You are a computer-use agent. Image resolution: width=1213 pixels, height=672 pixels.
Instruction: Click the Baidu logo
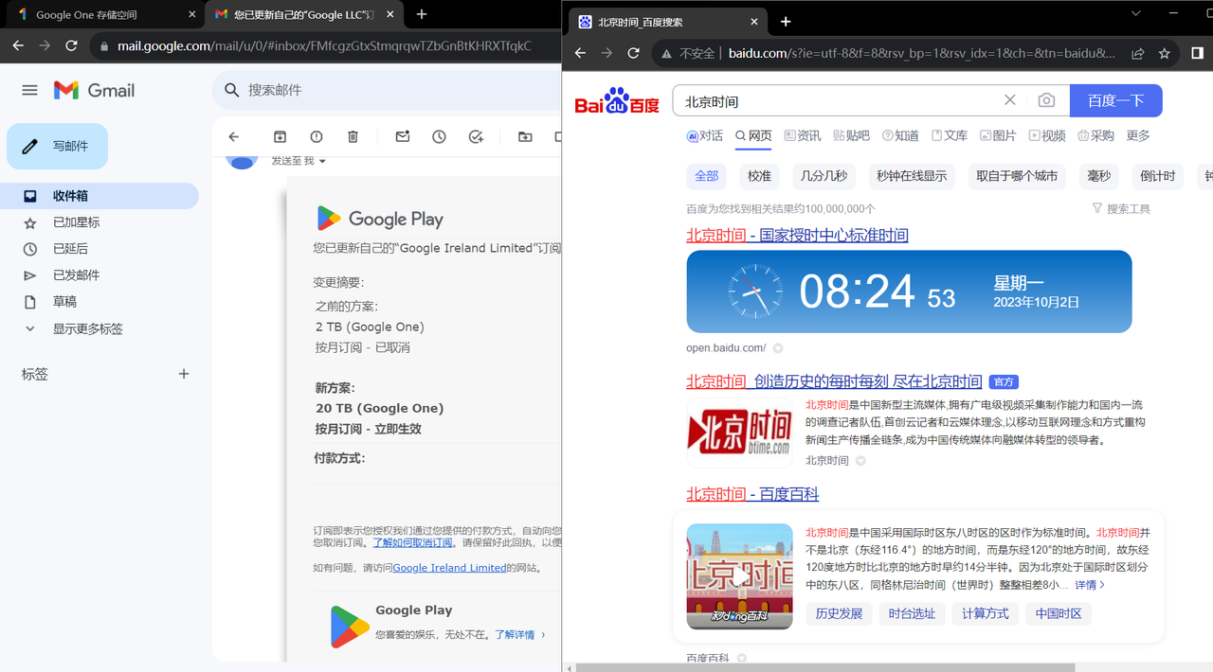pyautogui.click(x=617, y=101)
